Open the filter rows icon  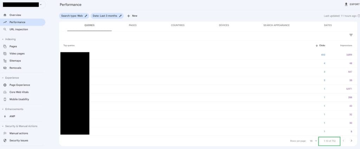tap(351, 35)
